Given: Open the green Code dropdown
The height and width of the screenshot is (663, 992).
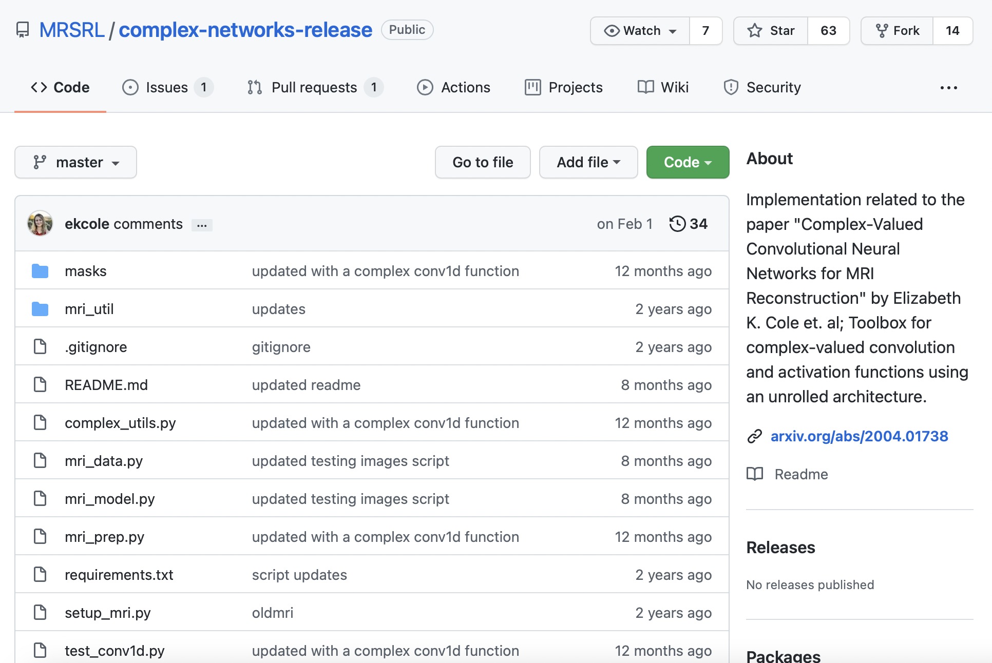Looking at the screenshot, I should point(688,162).
